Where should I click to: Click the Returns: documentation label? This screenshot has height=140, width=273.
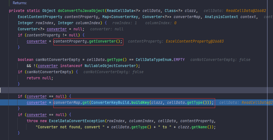[20, 3]
